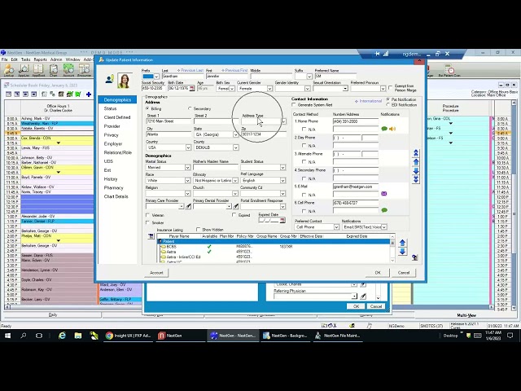Move insurance down with blue down arrow

point(402,252)
